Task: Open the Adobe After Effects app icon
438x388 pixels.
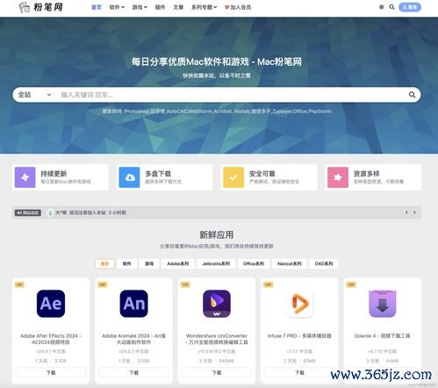Action: 51,304
